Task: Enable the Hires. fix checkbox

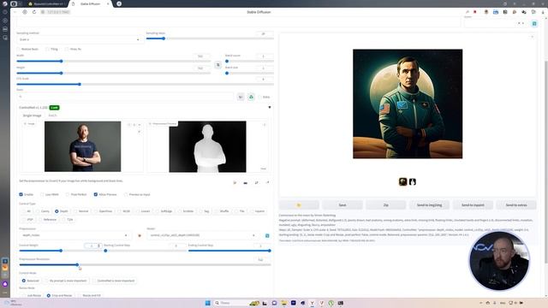Action: (x=67, y=50)
